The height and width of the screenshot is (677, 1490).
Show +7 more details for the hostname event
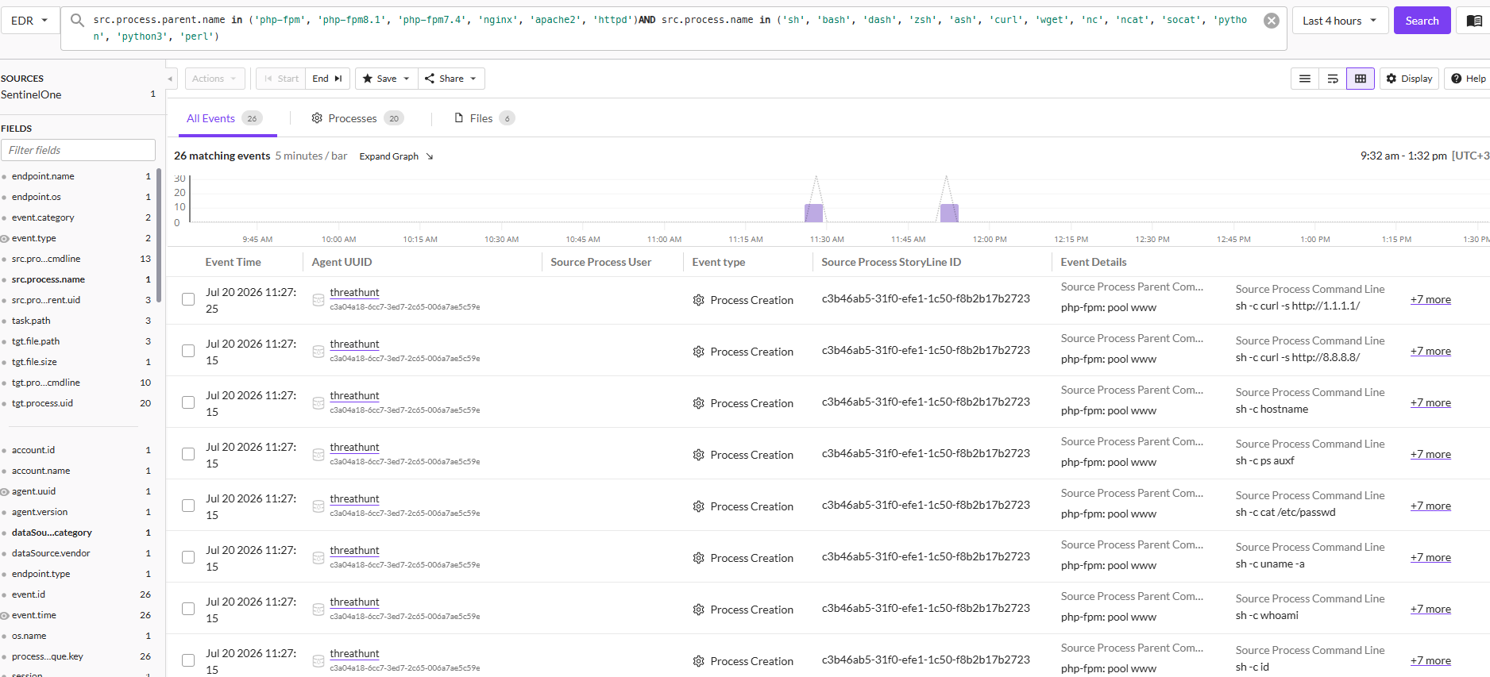click(1430, 402)
